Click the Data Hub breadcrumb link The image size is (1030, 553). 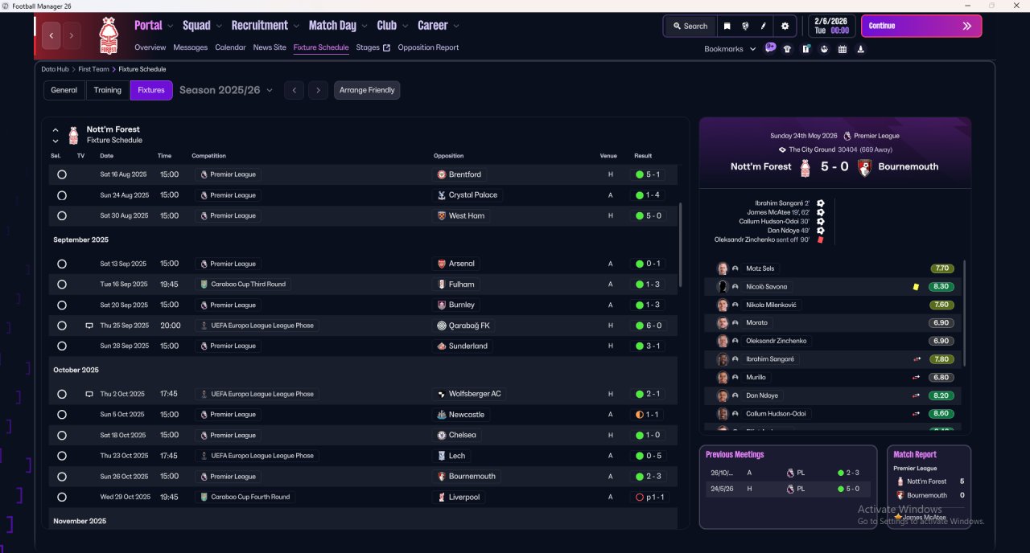tap(55, 69)
